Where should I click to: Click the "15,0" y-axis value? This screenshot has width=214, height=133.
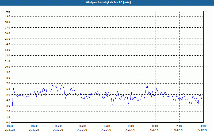pos(7,39)
